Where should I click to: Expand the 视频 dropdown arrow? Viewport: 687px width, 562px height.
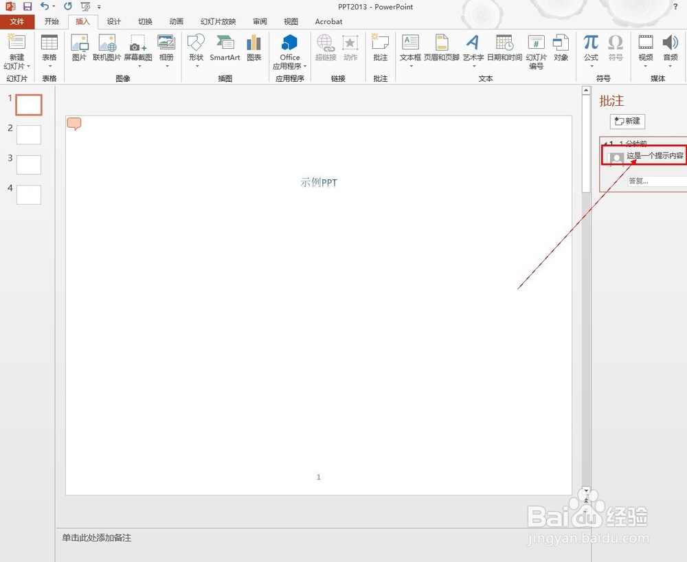point(645,66)
